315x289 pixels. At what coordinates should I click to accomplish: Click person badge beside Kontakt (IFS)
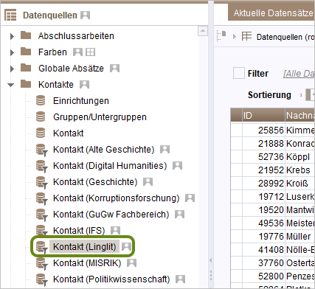[115, 231]
